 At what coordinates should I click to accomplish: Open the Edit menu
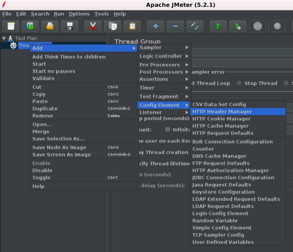(21, 14)
